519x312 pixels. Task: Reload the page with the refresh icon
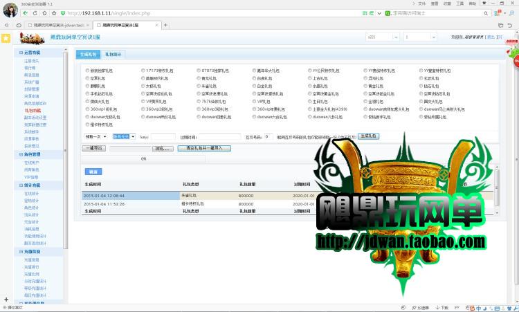pos(35,13)
